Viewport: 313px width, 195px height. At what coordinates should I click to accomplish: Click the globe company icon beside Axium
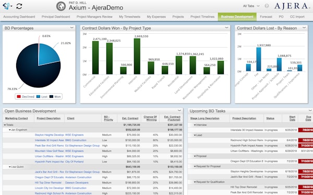click(x=61, y=6)
